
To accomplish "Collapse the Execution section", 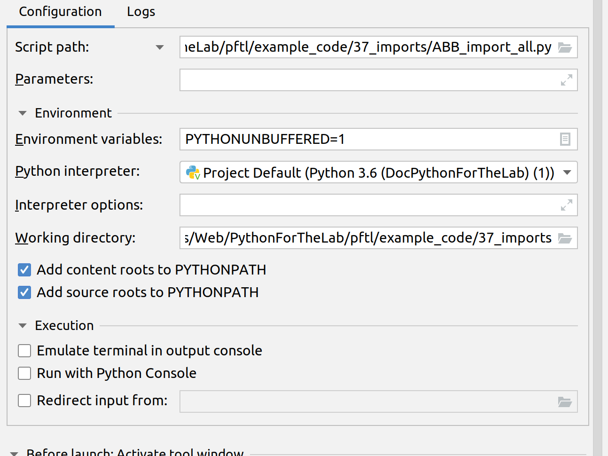I will pyautogui.click(x=22, y=325).
